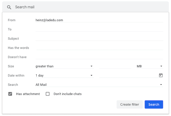The height and width of the screenshot is (116, 171).
Task: Click the Date within label
Action: pyautogui.click(x=16, y=75)
